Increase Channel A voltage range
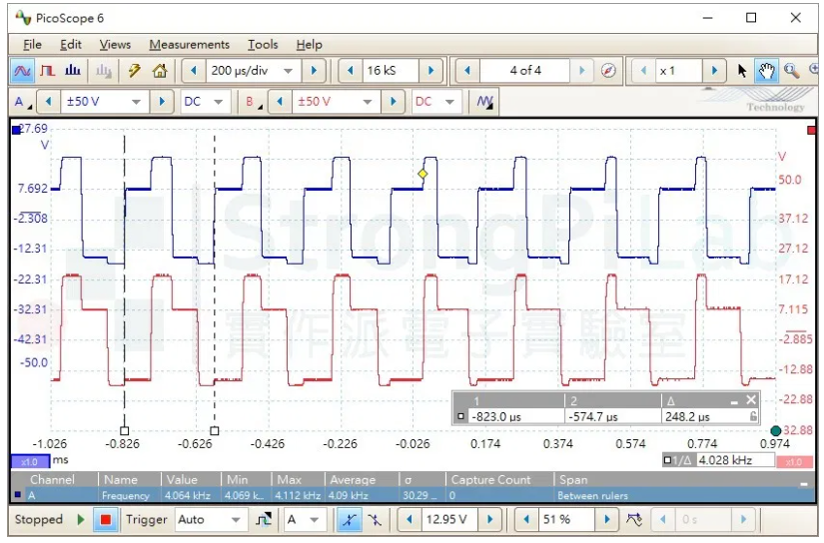Screen dimensions: 824x543 162,102
